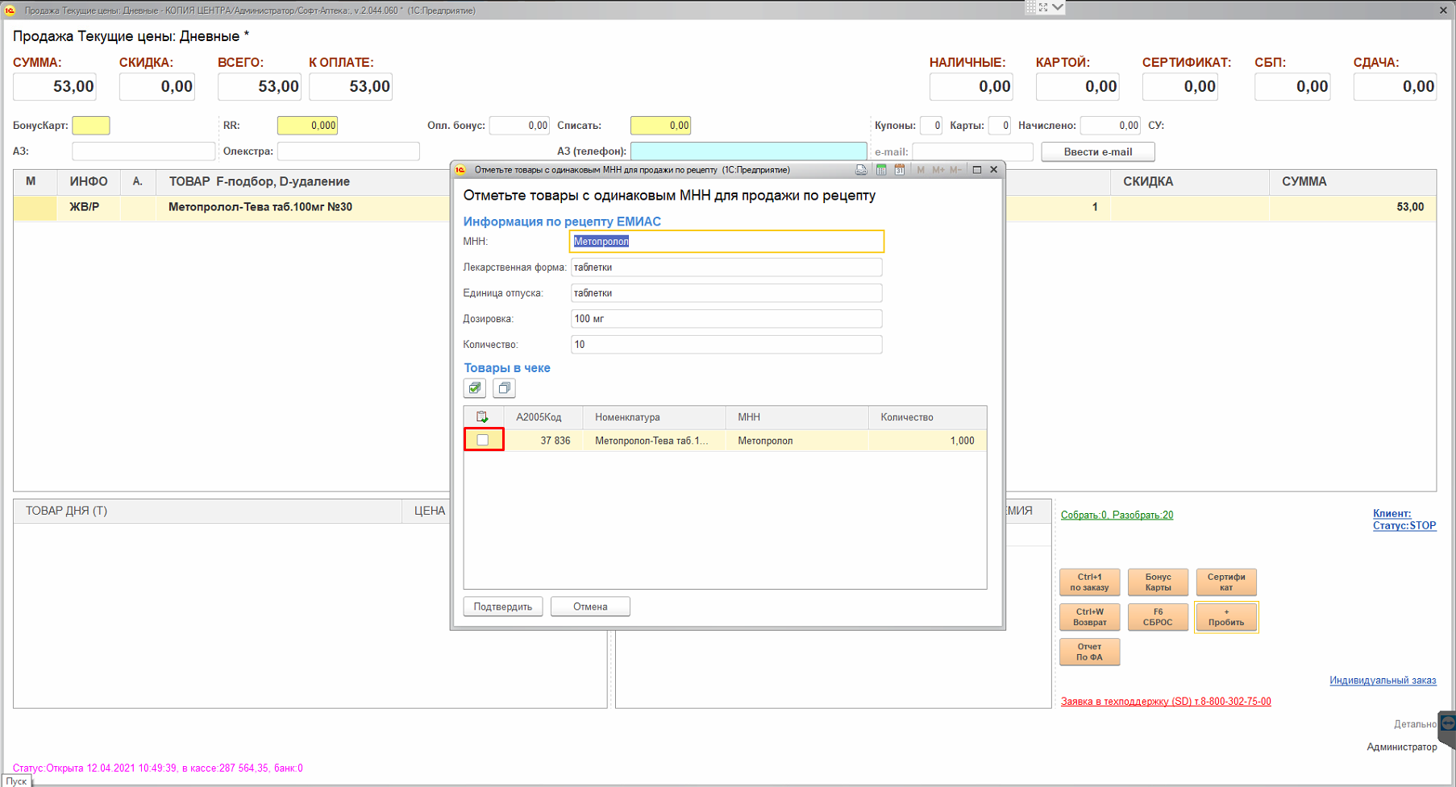Click Подтвердить to confirm selection
The width and height of the screenshot is (1456, 787).
point(502,607)
